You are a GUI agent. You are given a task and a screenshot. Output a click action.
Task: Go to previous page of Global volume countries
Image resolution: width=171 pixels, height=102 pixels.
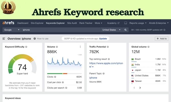[134, 88]
